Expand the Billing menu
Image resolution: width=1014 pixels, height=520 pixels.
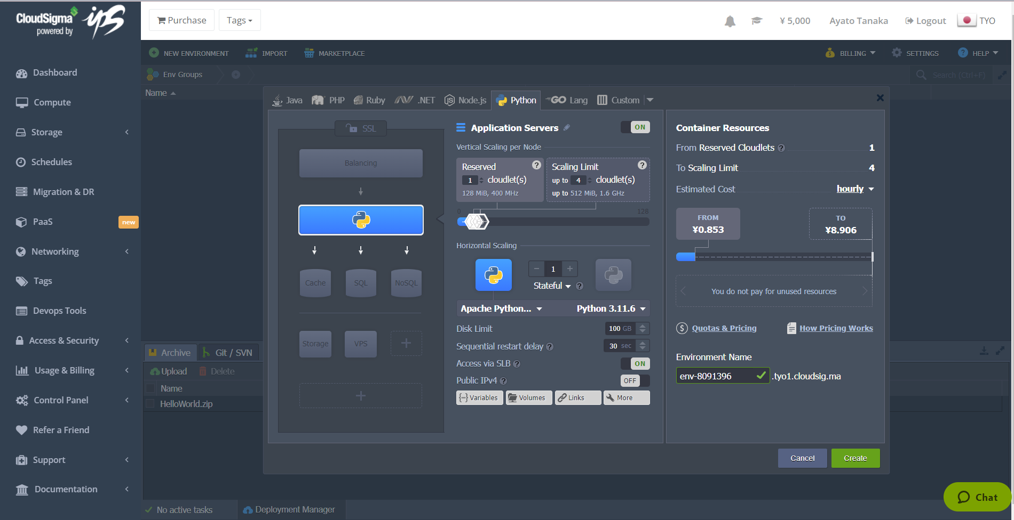pos(851,53)
